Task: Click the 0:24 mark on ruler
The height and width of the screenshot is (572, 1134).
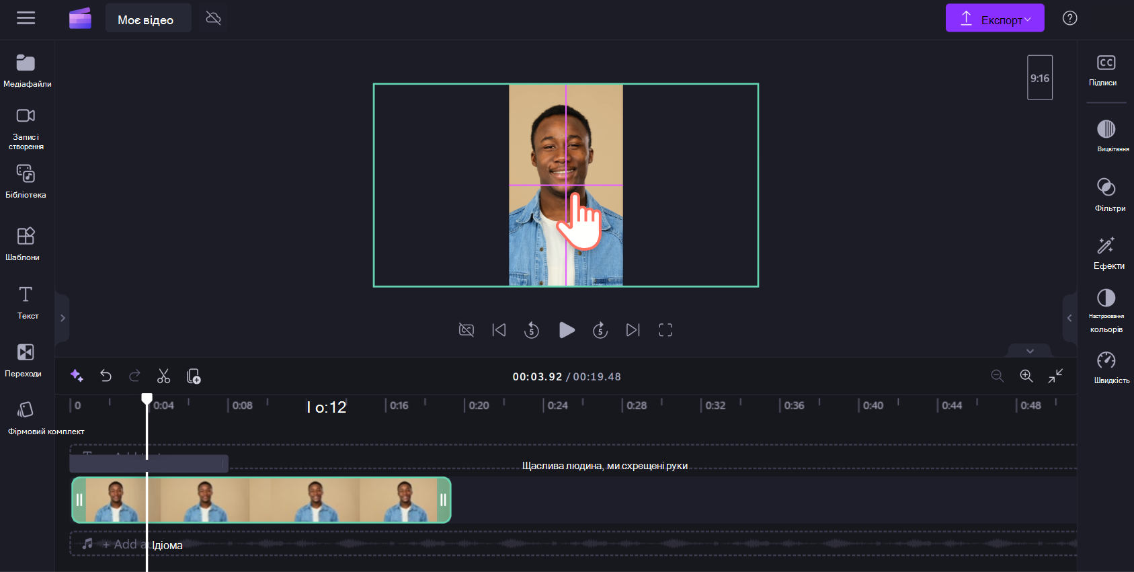Action: coord(557,405)
